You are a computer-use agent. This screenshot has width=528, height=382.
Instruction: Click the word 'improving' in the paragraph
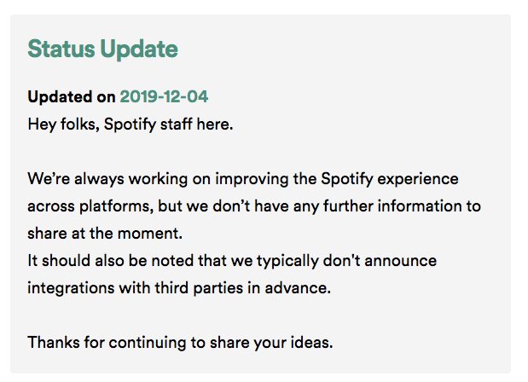(x=252, y=180)
